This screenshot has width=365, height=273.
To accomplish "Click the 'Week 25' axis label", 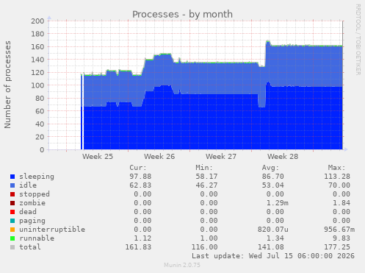I will tap(98, 157).
